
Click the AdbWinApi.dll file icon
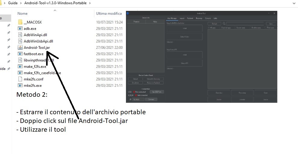click(20, 35)
